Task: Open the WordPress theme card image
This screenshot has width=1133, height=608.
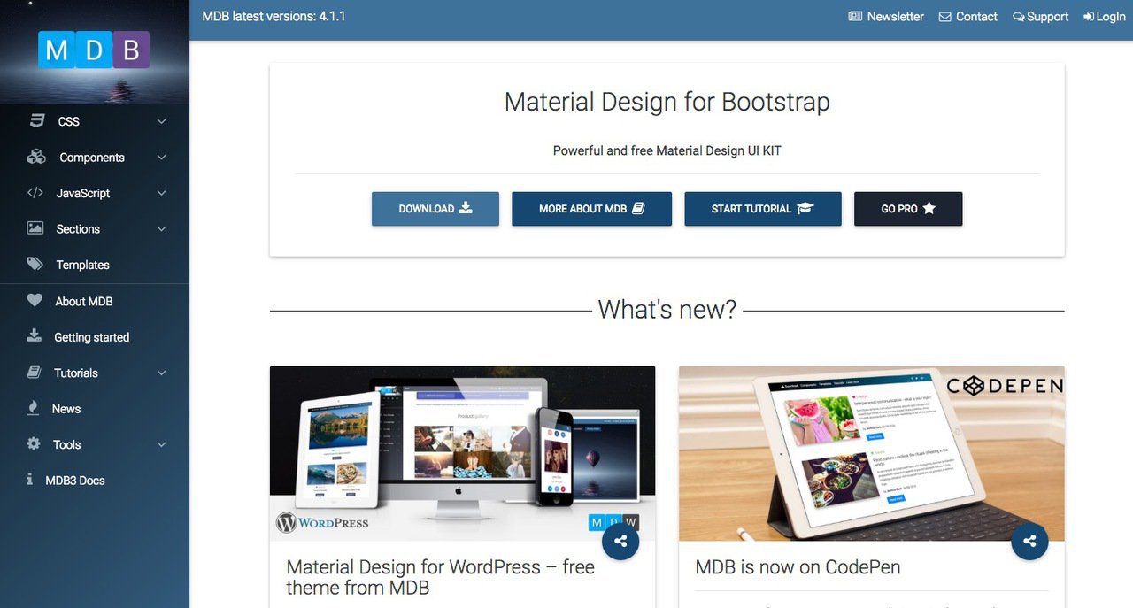Action: 462,453
